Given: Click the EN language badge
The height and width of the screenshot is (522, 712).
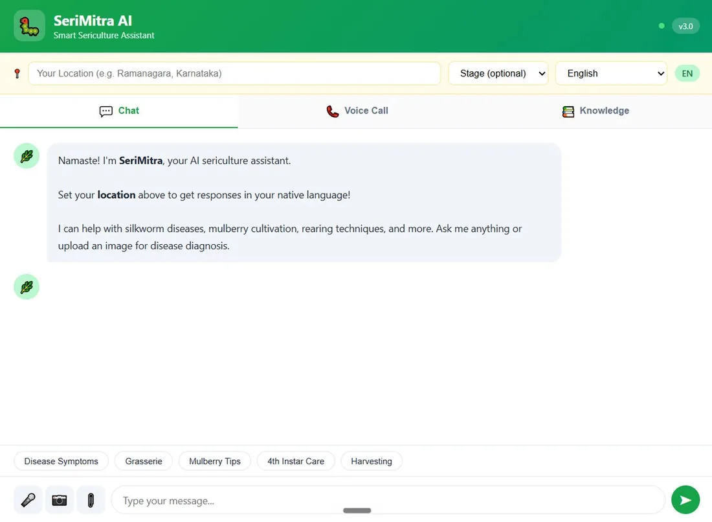Looking at the screenshot, I should point(687,74).
